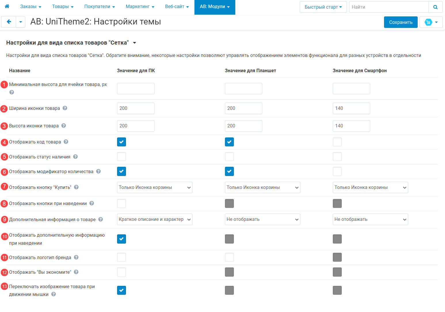Uncheck quantity modifier for ПК

pos(121,171)
